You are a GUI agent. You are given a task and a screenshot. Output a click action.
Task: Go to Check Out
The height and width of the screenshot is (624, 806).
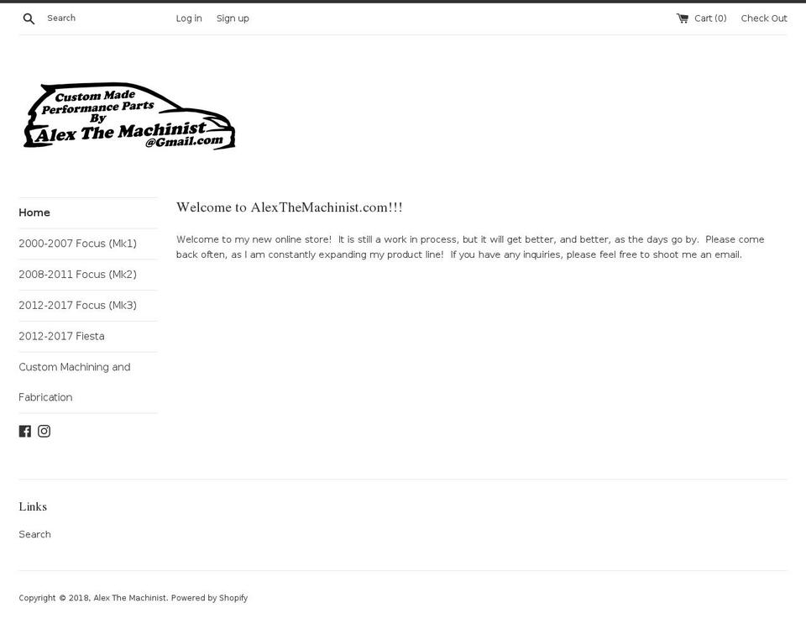764,18
